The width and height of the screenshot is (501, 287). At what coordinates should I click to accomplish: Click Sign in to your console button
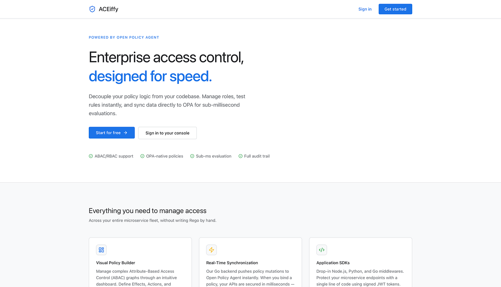(x=167, y=133)
